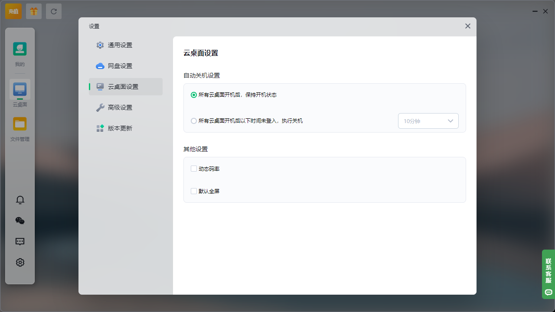The height and width of the screenshot is (312, 555).
Task: Click the 通用设置 gear icon
Action: [100, 45]
